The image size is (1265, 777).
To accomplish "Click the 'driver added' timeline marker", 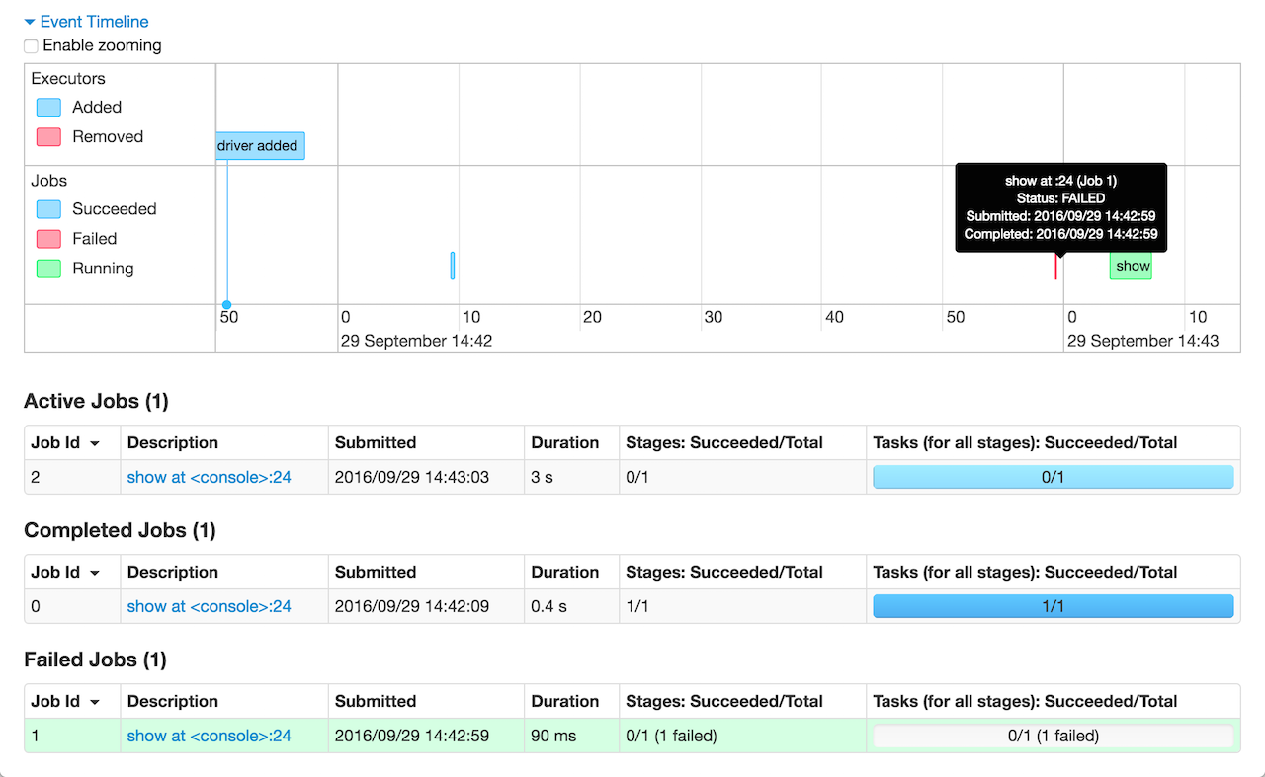I will click(259, 145).
